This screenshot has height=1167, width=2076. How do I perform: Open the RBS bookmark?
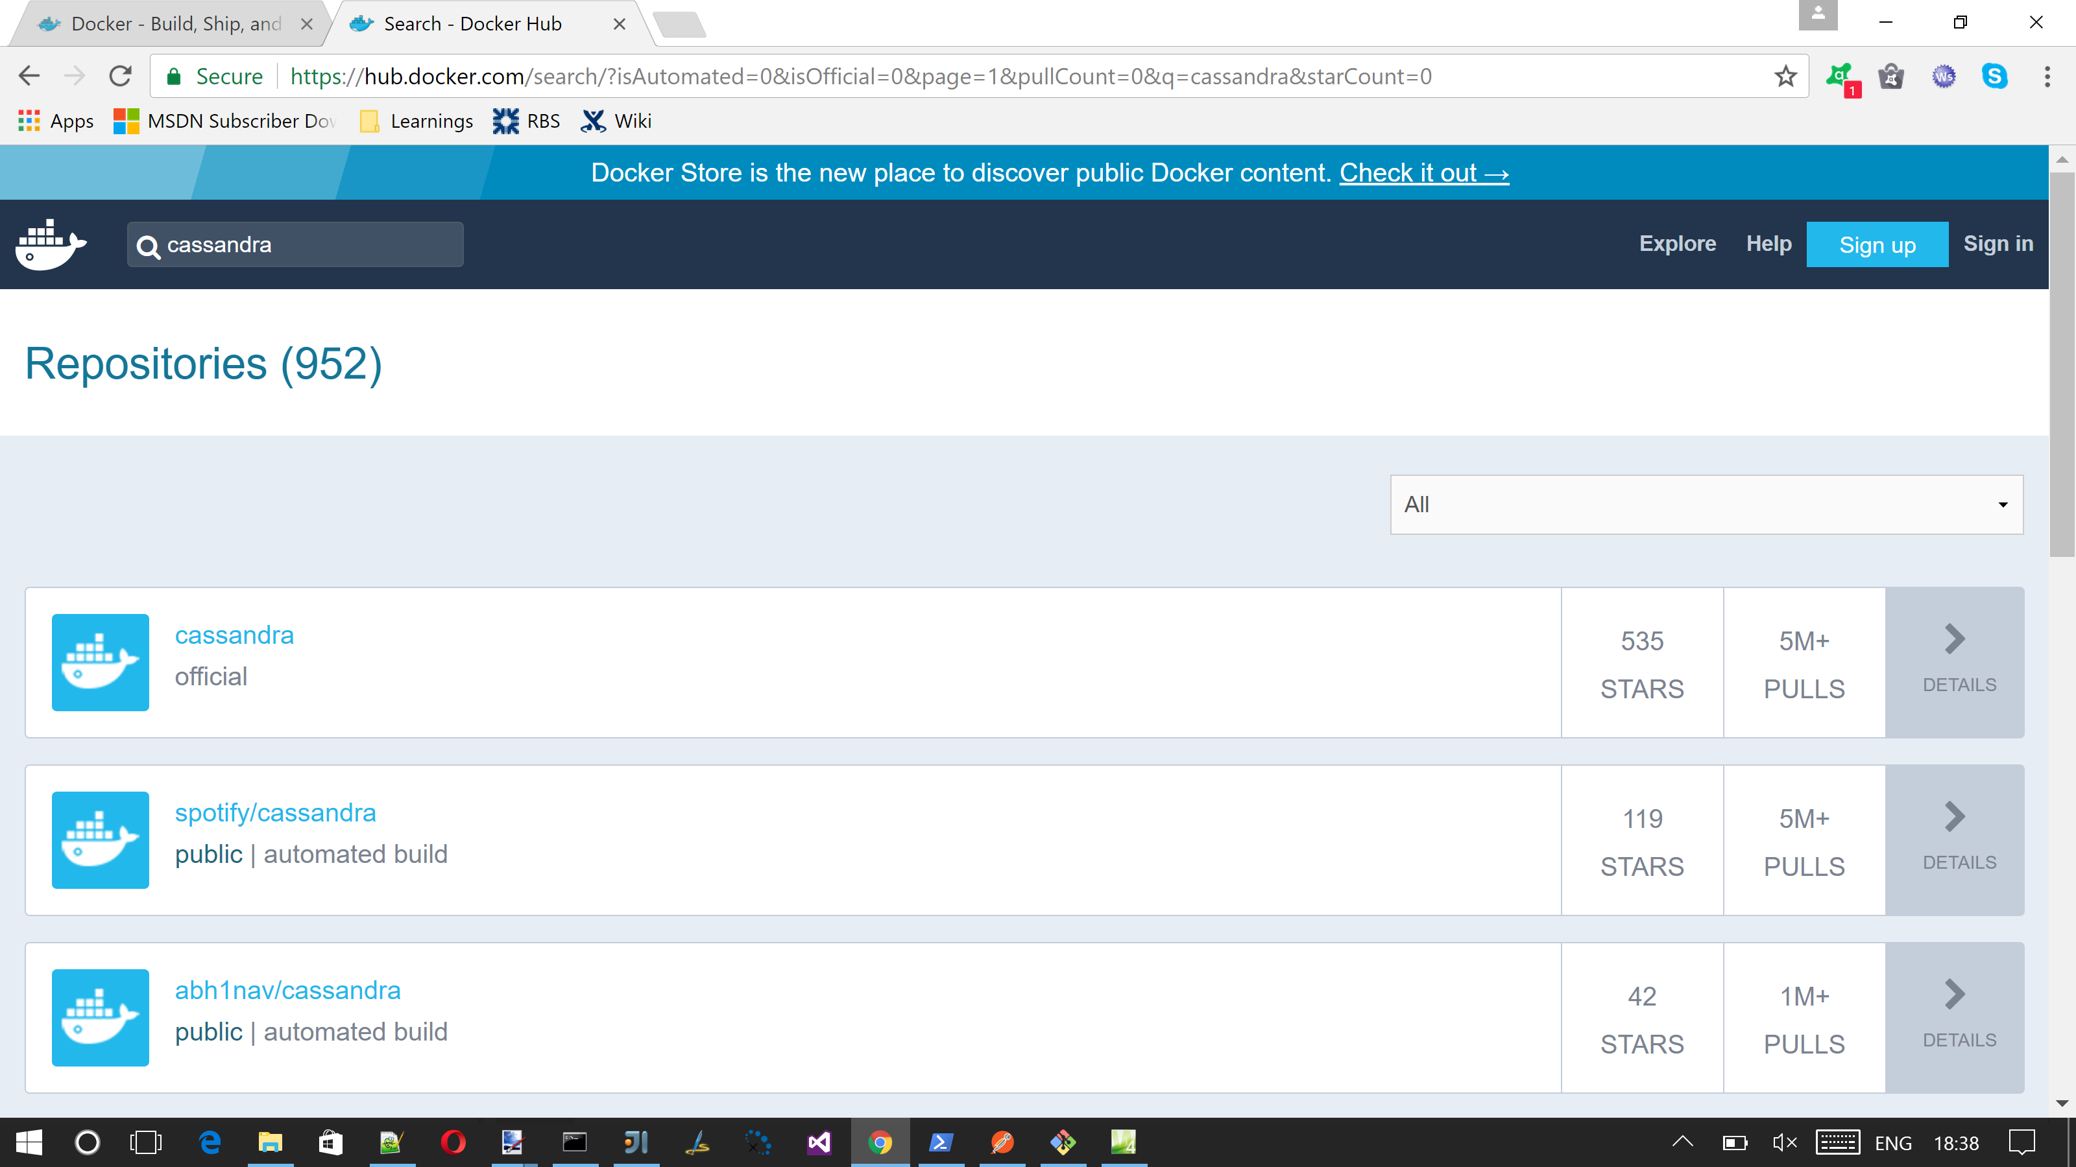tap(526, 121)
